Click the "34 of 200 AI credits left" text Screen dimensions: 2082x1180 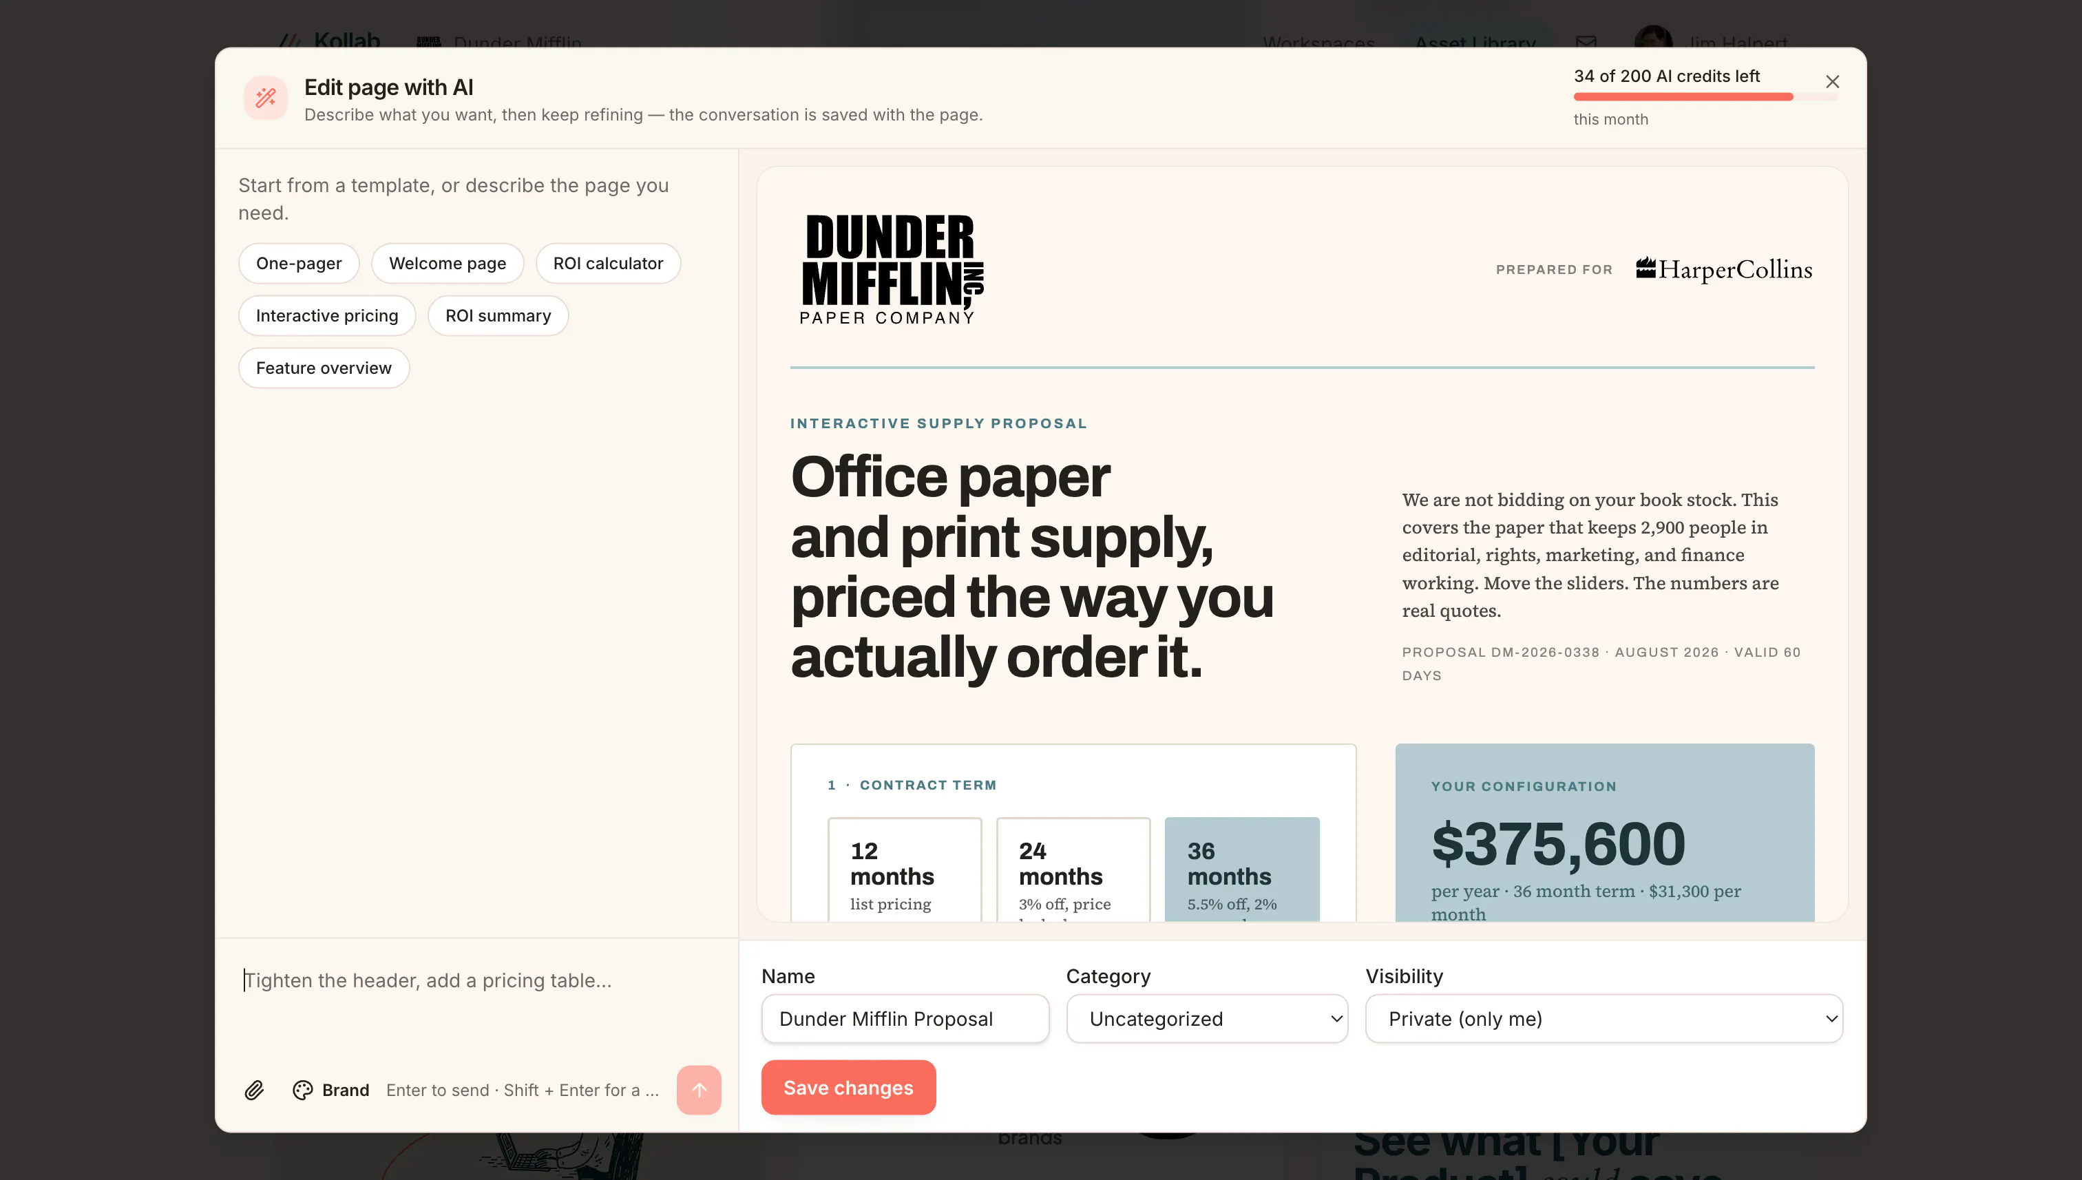(x=1666, y=76)
